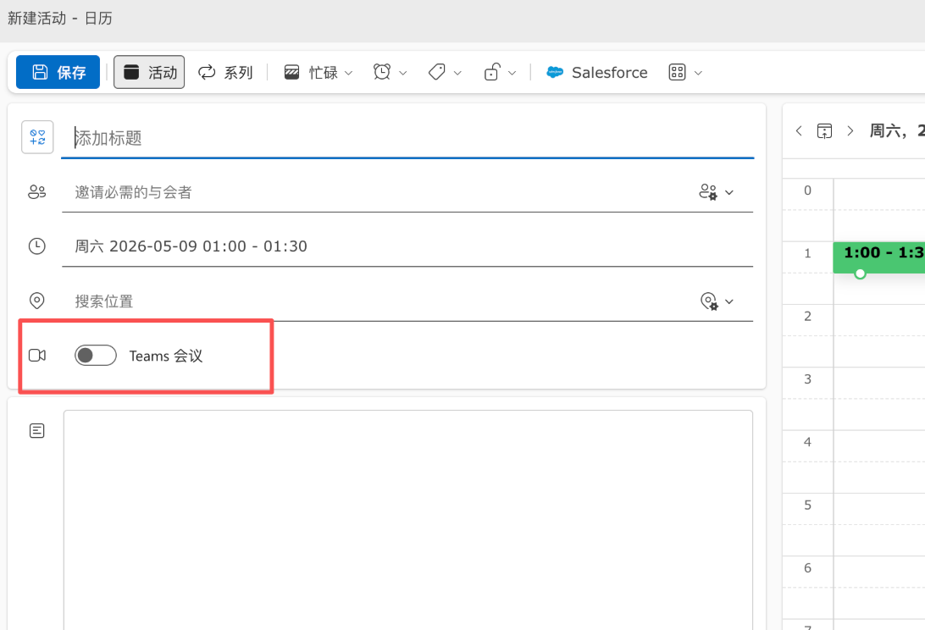
Task: Save the new event with the 保存 button
Action: pyautogui.click(x=58, y=72)
